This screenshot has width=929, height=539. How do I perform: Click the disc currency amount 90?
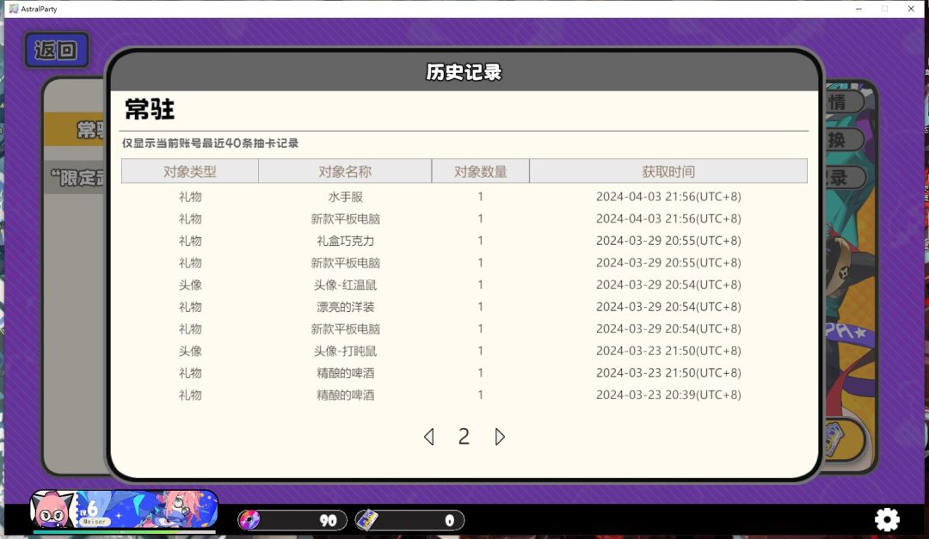pos(329,521)
